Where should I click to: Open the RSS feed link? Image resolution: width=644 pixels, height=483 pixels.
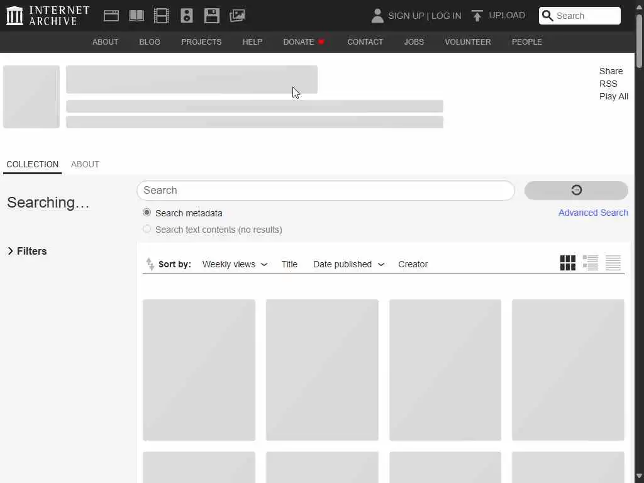click(x=608, y=84)
